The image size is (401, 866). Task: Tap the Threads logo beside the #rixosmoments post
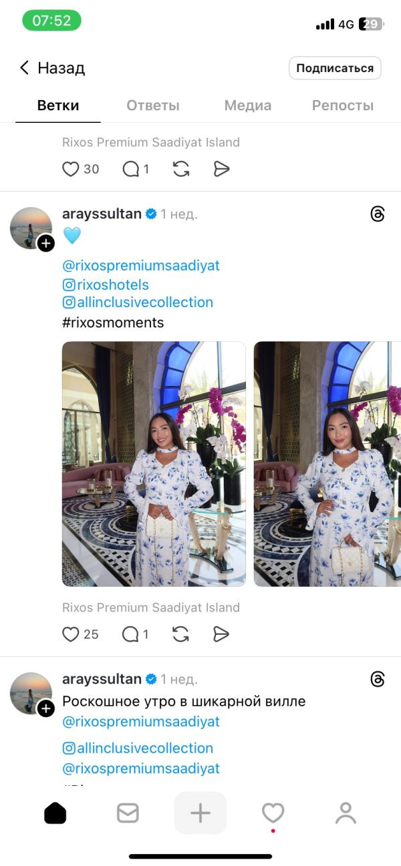point(377,214)
